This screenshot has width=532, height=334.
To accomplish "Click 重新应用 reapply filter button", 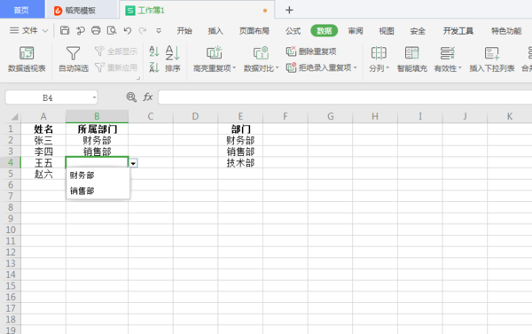I will coord(116,67).
